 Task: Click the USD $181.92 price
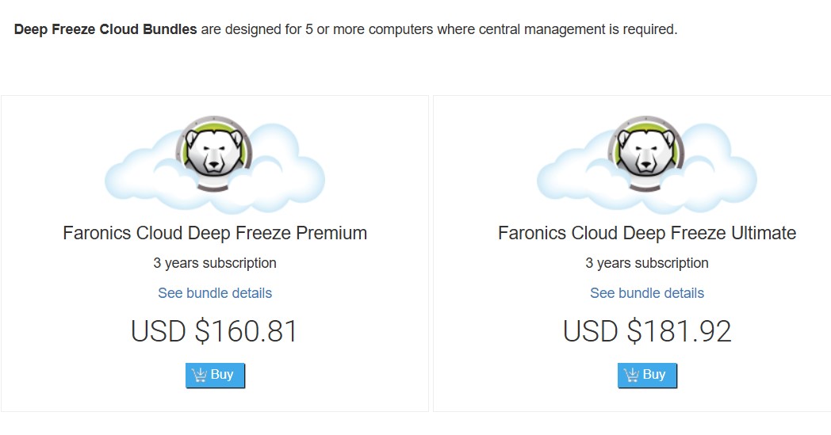(647, 331)
